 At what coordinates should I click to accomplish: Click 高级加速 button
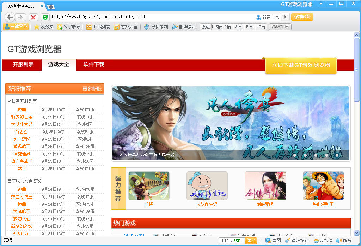(280, 27)
